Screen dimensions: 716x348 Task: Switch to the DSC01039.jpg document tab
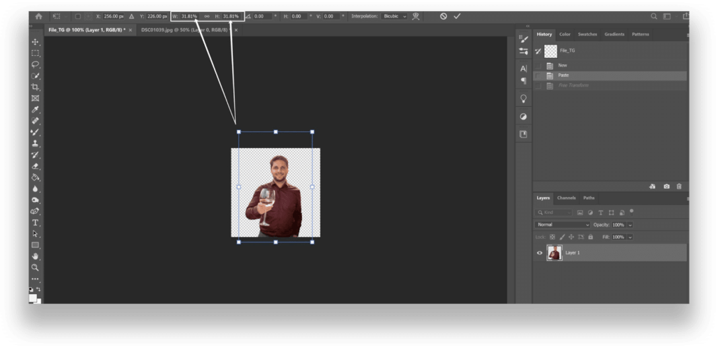[182, 30]
